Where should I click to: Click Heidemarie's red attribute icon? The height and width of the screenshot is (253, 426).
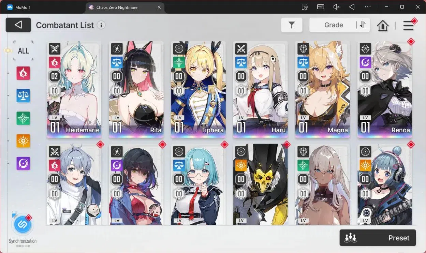coord(55,62)
